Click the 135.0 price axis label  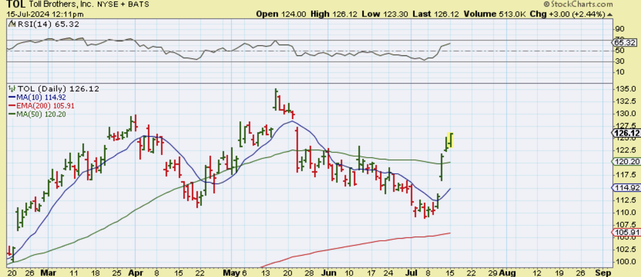pyautogui.click(x=625, y=89)
